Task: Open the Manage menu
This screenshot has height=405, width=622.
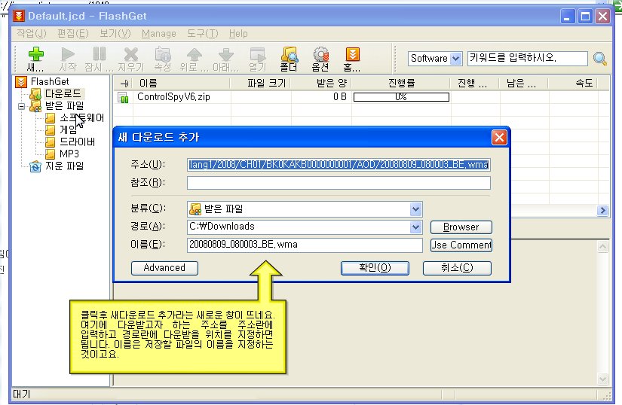Action: pos(158,34)
